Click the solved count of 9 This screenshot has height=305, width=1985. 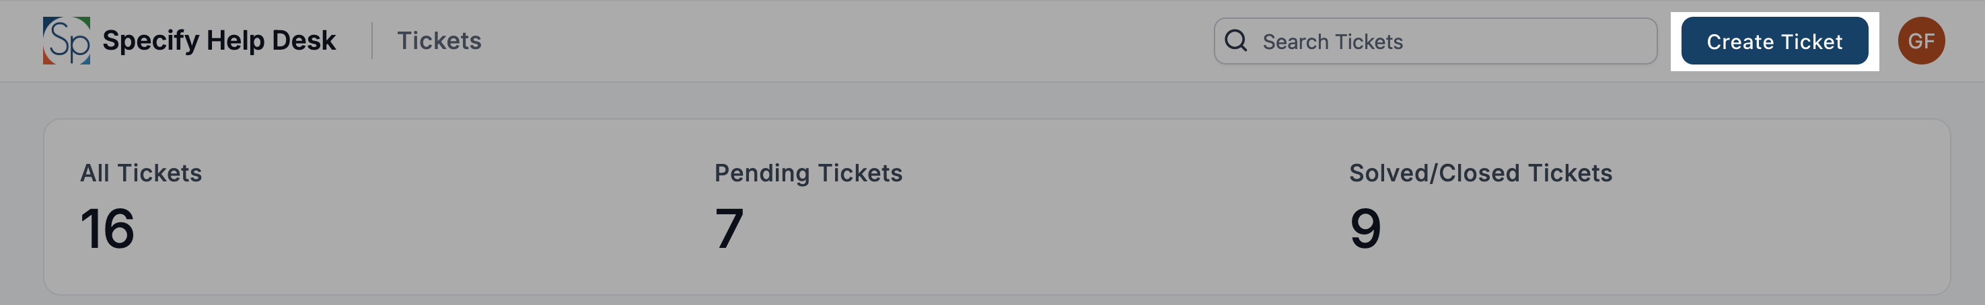tap(1365, 228)
